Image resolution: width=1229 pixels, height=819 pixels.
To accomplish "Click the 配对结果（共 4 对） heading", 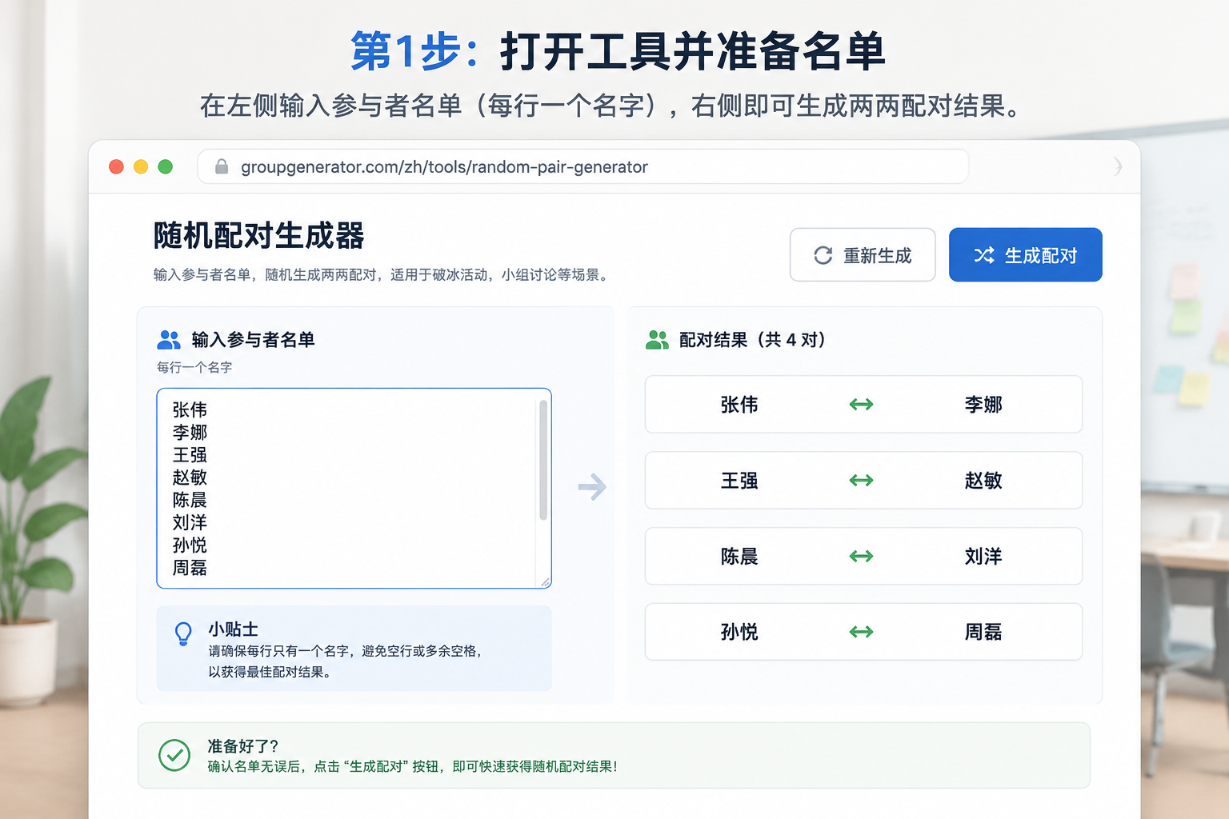I will point(752,340).
